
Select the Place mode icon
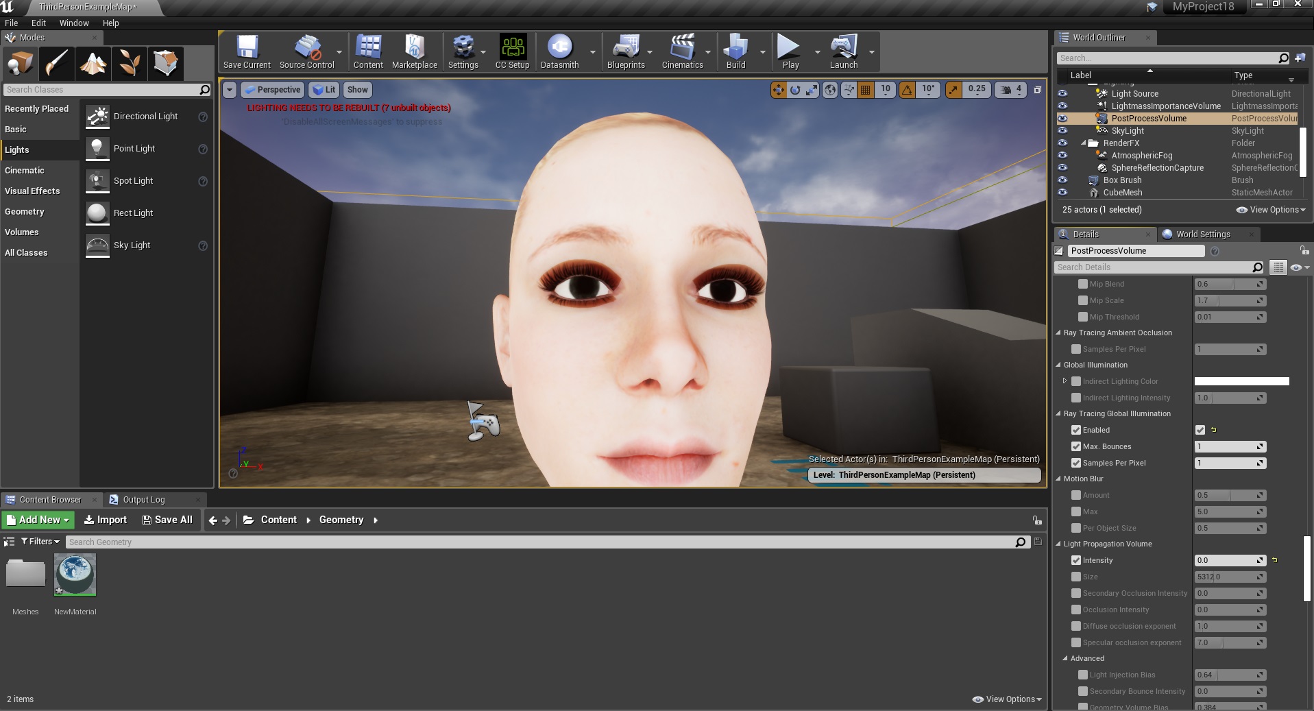[x=20, y=64]
